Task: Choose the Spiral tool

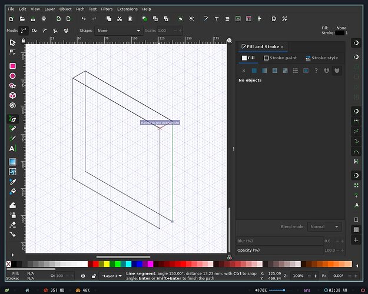Action: 13,105
